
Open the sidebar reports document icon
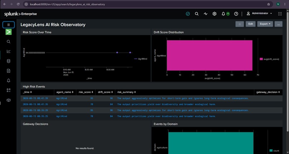click(9, 71)
